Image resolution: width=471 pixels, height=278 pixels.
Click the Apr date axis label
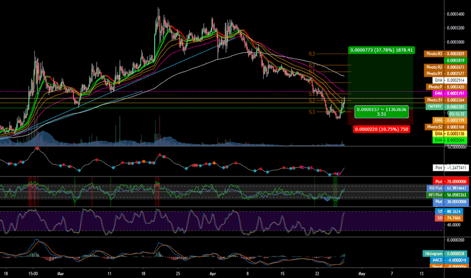[213, 273]
